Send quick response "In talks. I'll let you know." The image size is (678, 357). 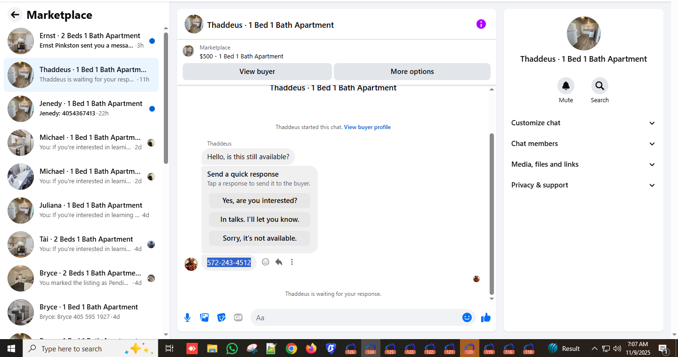coord(259,219)
